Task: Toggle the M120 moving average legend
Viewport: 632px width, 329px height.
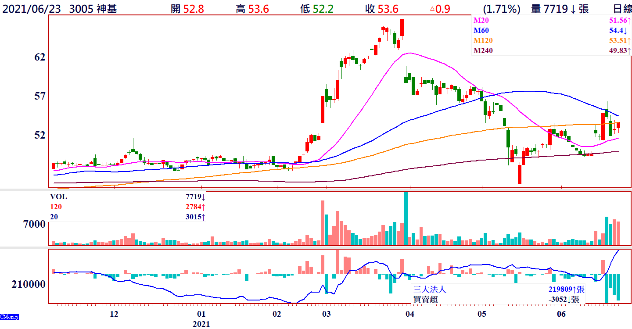Action: 483,41
